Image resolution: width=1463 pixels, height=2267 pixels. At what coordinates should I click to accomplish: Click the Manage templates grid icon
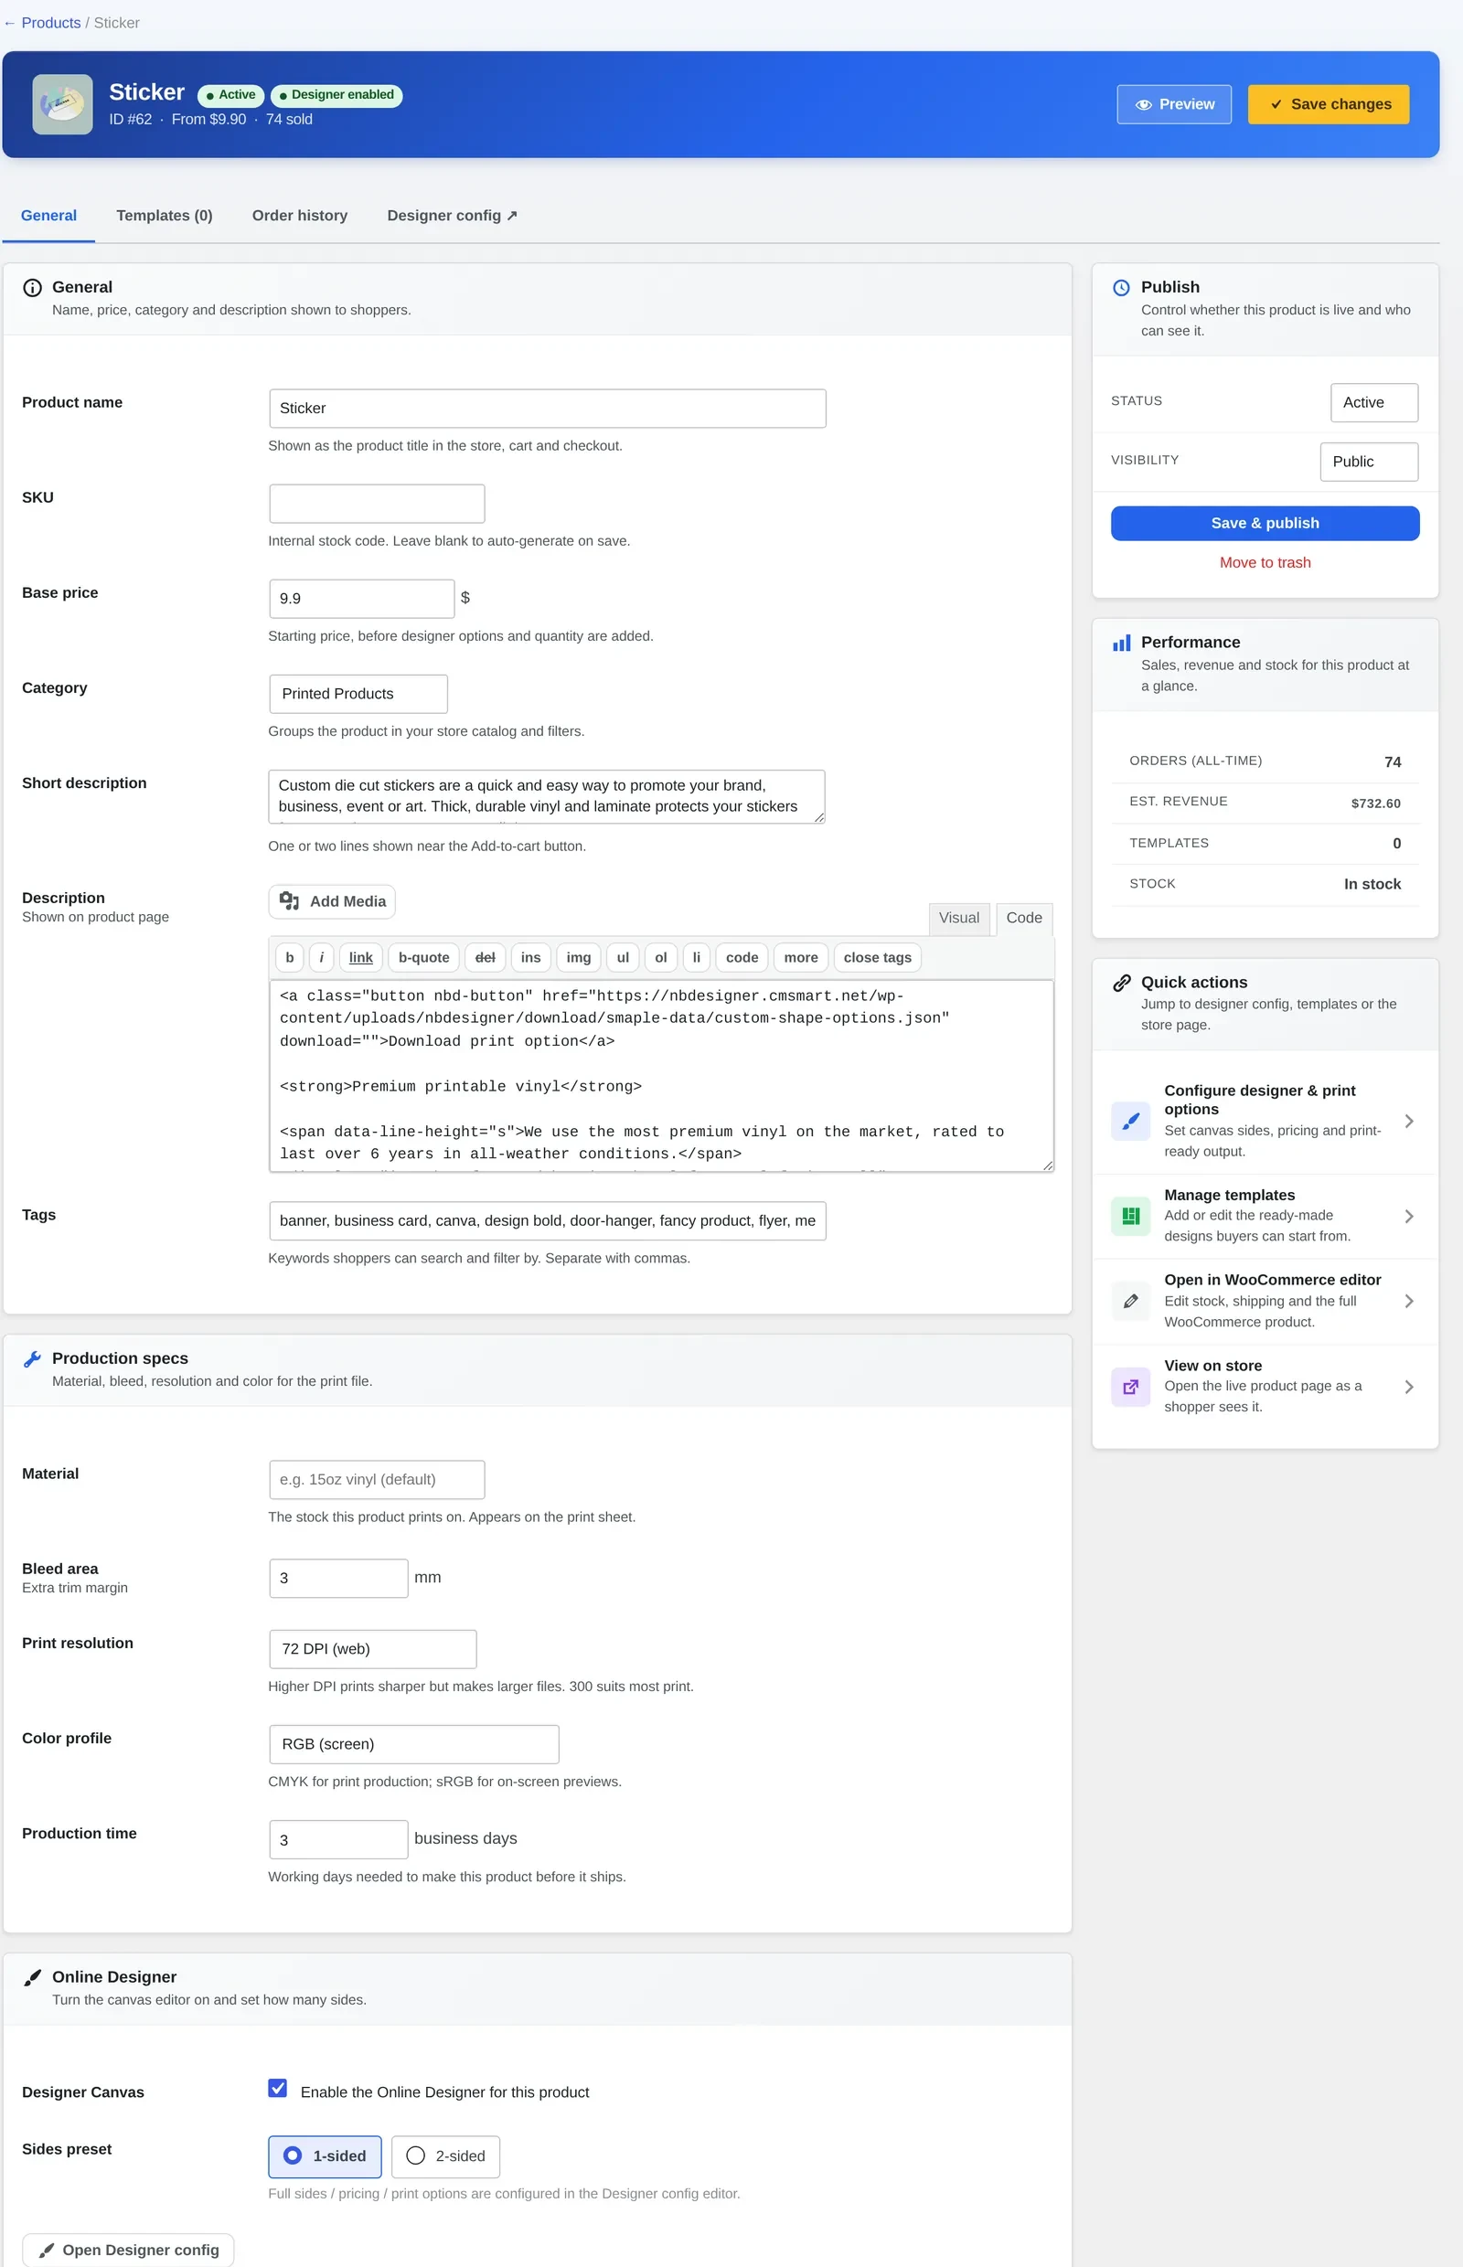click(x=1130, y=1216)
